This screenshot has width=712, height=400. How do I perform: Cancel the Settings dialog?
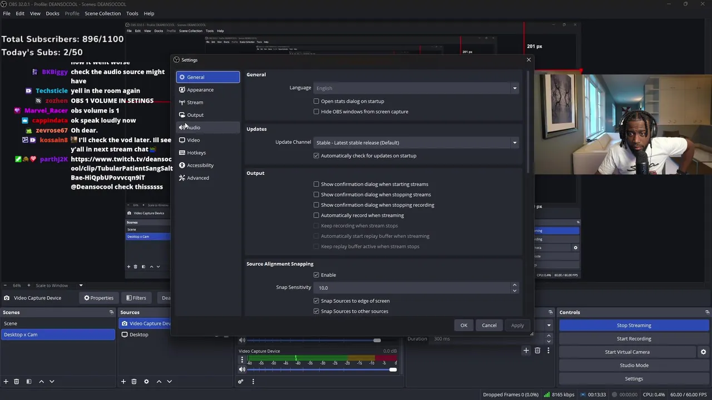coord(489,326)
